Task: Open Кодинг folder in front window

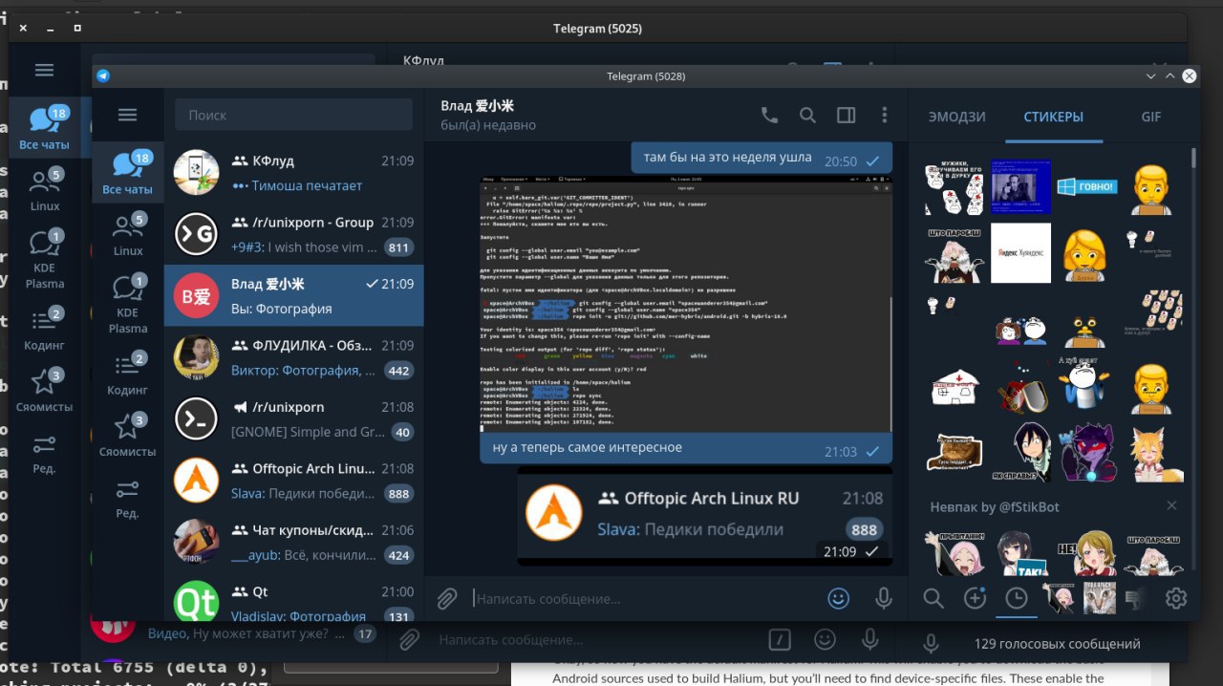Action: pyautogui.click(x=127, y=373)
